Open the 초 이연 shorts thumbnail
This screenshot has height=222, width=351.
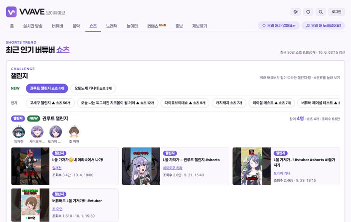pyautogui.click(x=30, y=205)
